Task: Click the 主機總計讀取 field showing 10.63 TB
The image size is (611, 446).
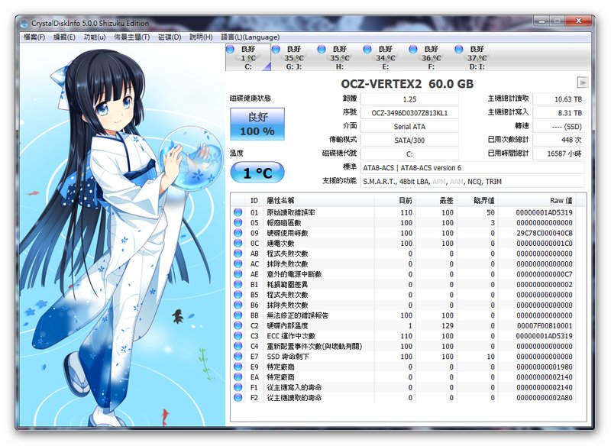Action: coord(558,99)
